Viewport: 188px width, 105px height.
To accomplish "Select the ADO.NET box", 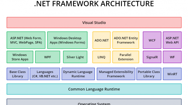I will click(x=101, y=40).
